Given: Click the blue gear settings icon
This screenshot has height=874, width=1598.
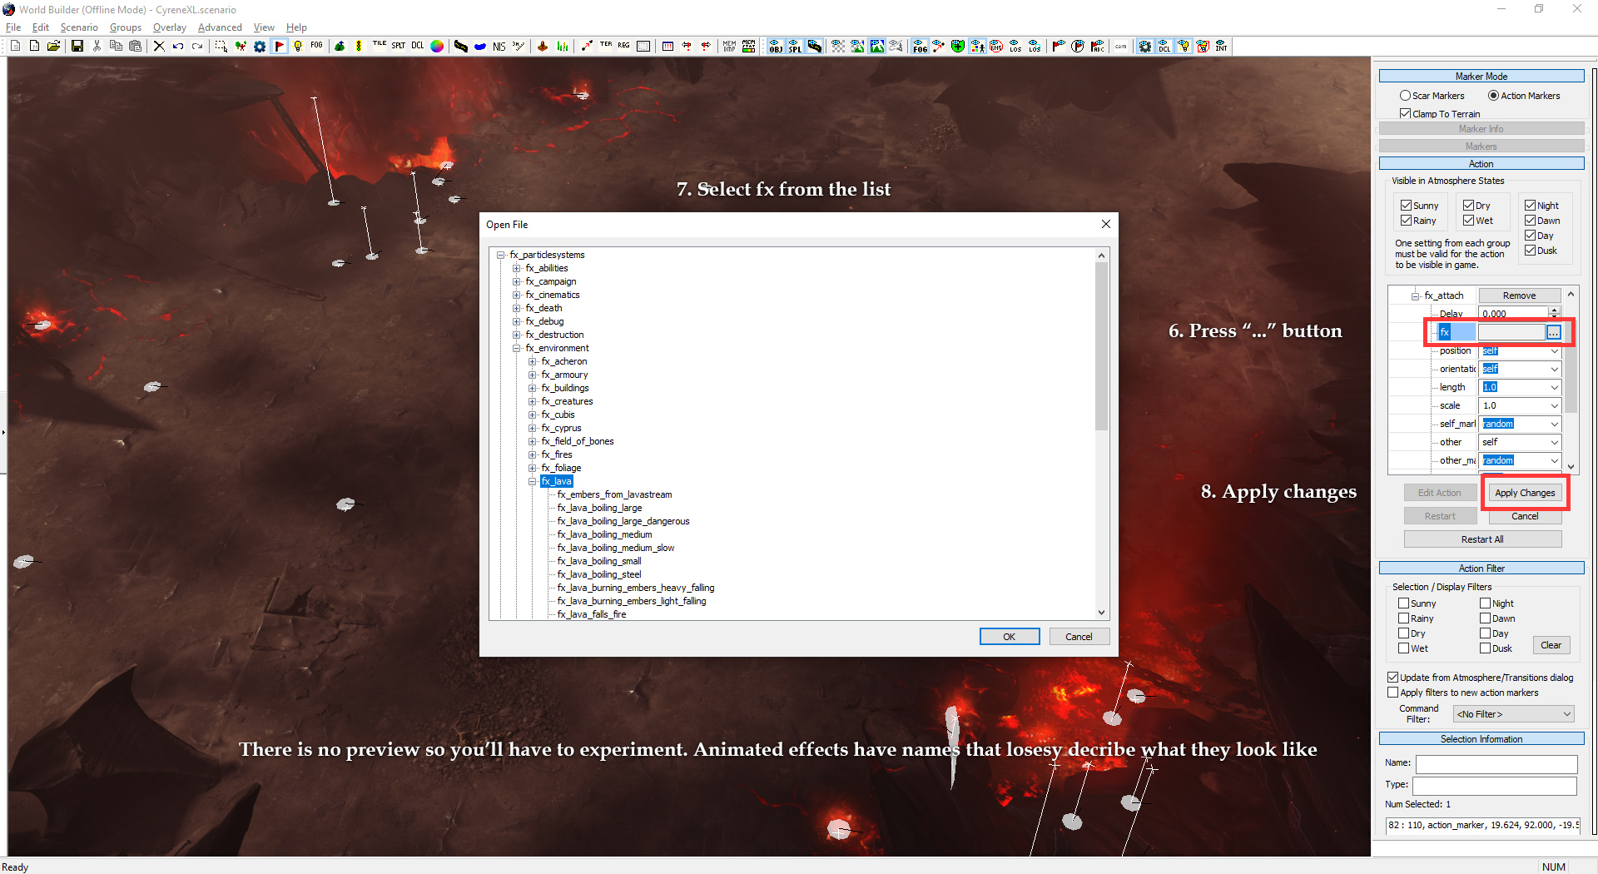Looking at the screenshot, I should click(260, 47).
